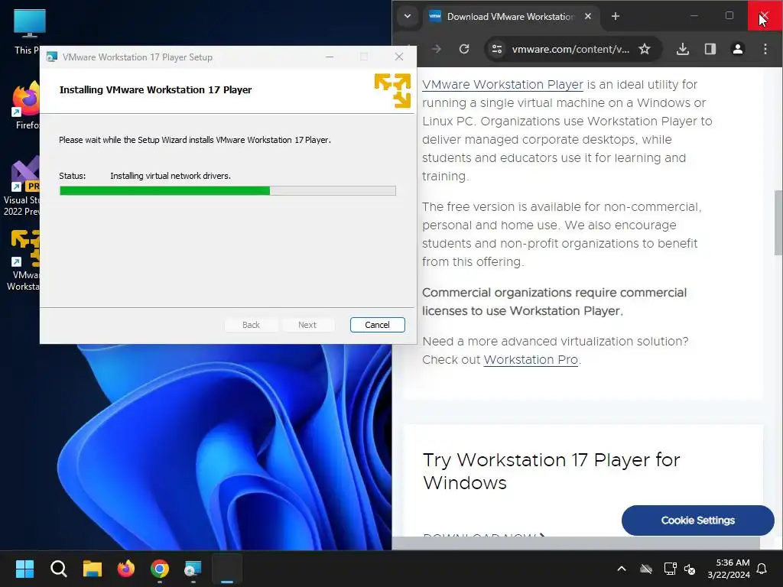
Task: Cancel the VMware Player installation
Action: coord(377,324)
